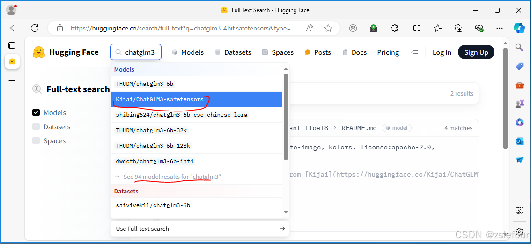531x244 pixels.
Task: Click page vertical scrollbar thumb
Action: [x=505, y=98]
